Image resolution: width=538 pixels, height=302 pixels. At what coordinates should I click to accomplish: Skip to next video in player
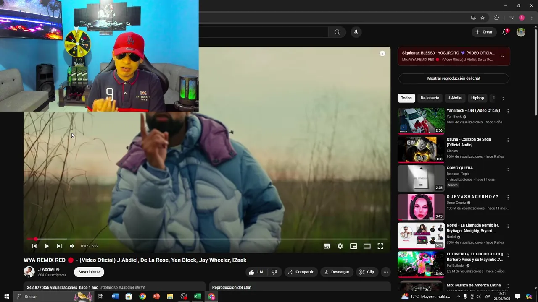(x=59, y=246)
